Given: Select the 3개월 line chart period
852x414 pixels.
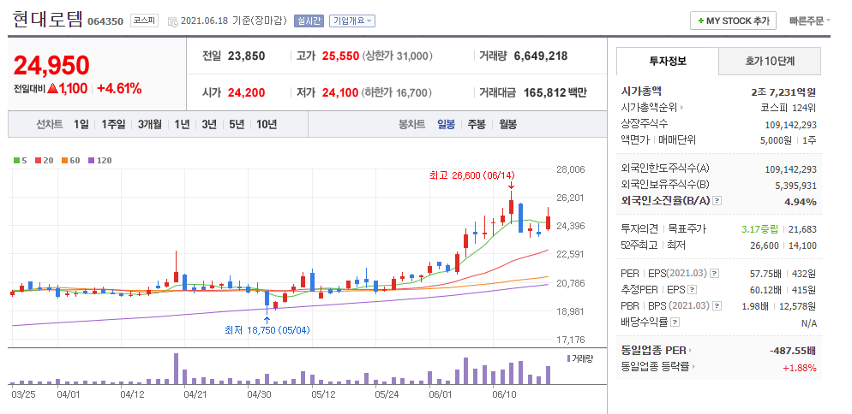Looking at the screenshot, I should [x=149, y=124].
